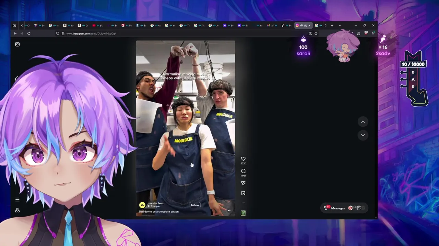Open comments on the reel

[243, 171]
